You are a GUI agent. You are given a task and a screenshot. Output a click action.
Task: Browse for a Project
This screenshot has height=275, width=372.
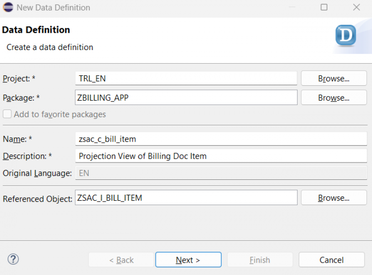click(334, 78)
